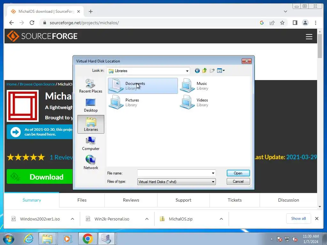This screenshot has height=245, width=327.
Task: Reload the SourceForge page
Action: click(x=32, y=23)
